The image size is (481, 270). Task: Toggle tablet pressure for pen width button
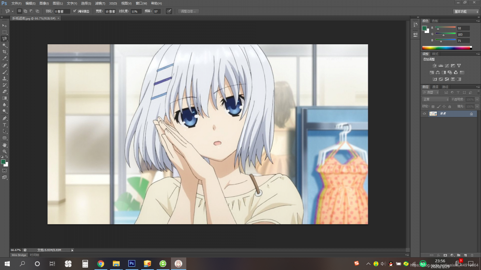(x=169, y=11)
